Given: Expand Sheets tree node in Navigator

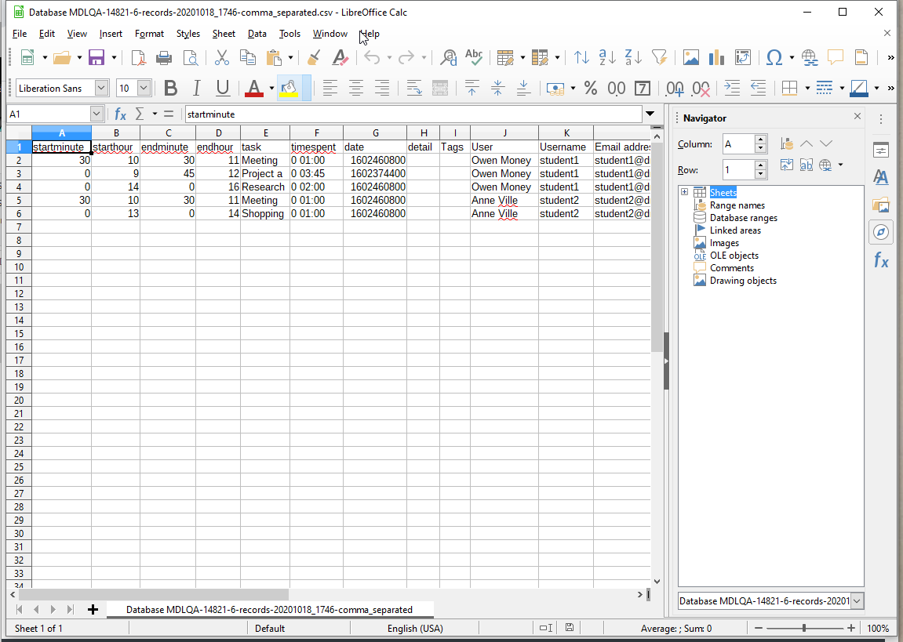Looking at the screenshot, I should 684,192.
